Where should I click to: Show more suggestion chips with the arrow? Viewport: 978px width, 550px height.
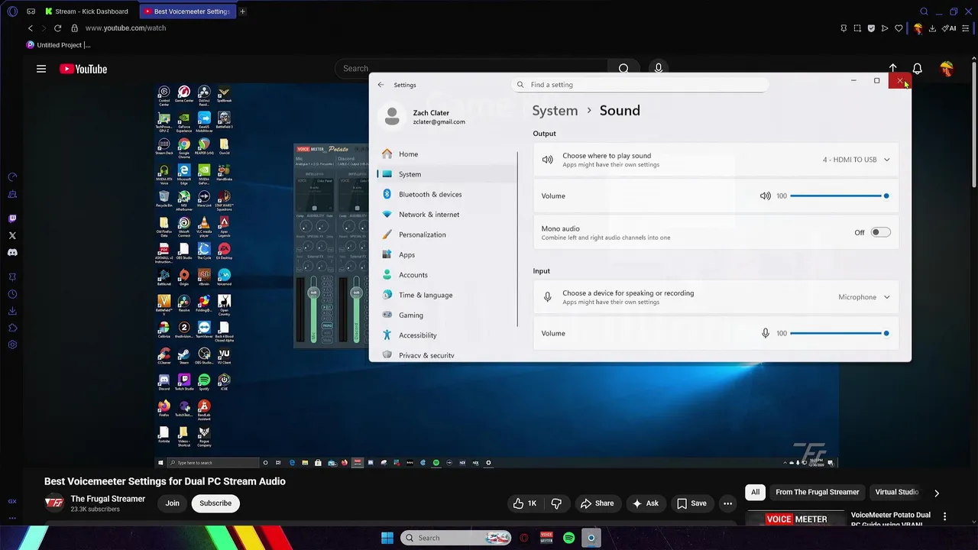point(937,493)
